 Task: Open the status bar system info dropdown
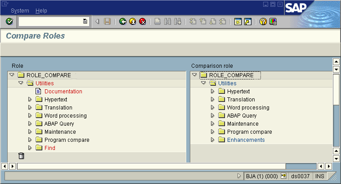283,176
